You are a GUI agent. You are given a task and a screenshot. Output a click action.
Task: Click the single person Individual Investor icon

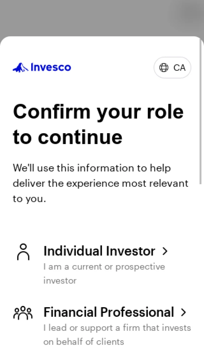point(23,252)
